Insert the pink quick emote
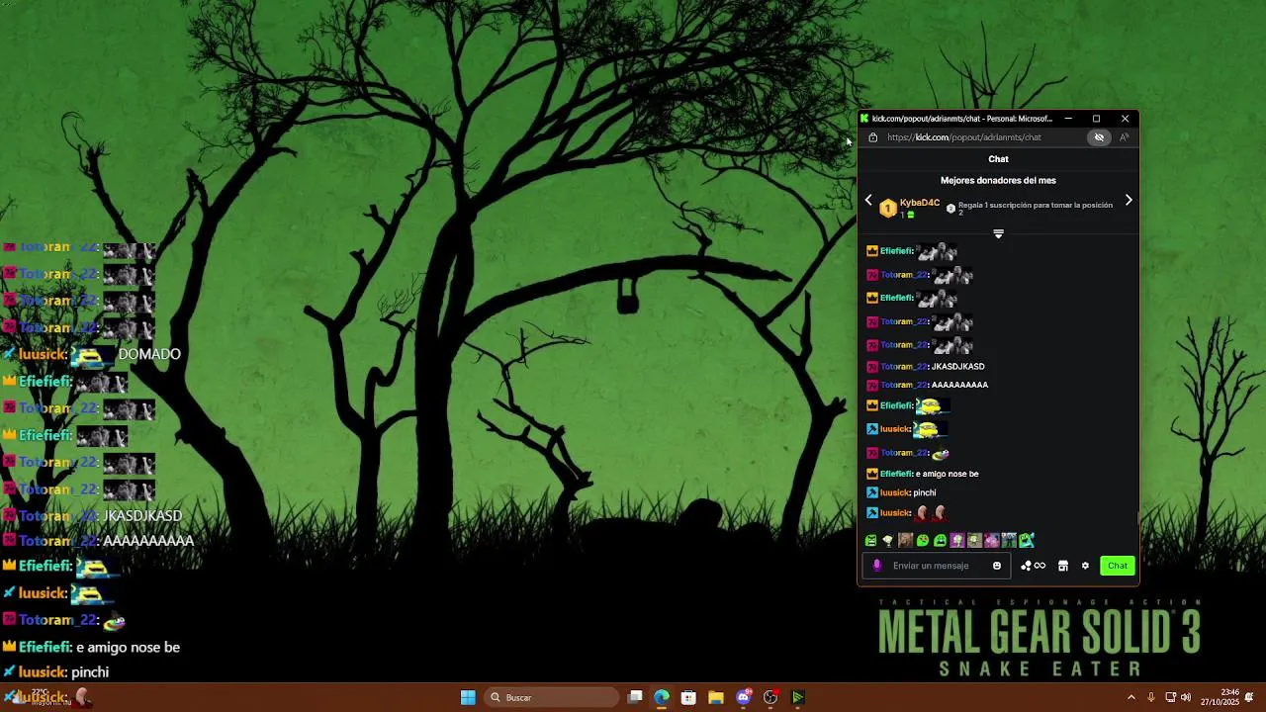The height and width of the screenshot is (712, 1266). pyautogui.click(x=992, y=541)
